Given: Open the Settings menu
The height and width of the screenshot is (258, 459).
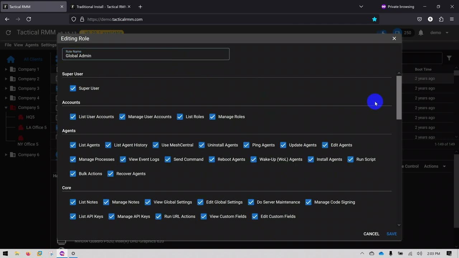Looking at the screenshot, I should 48,45.
